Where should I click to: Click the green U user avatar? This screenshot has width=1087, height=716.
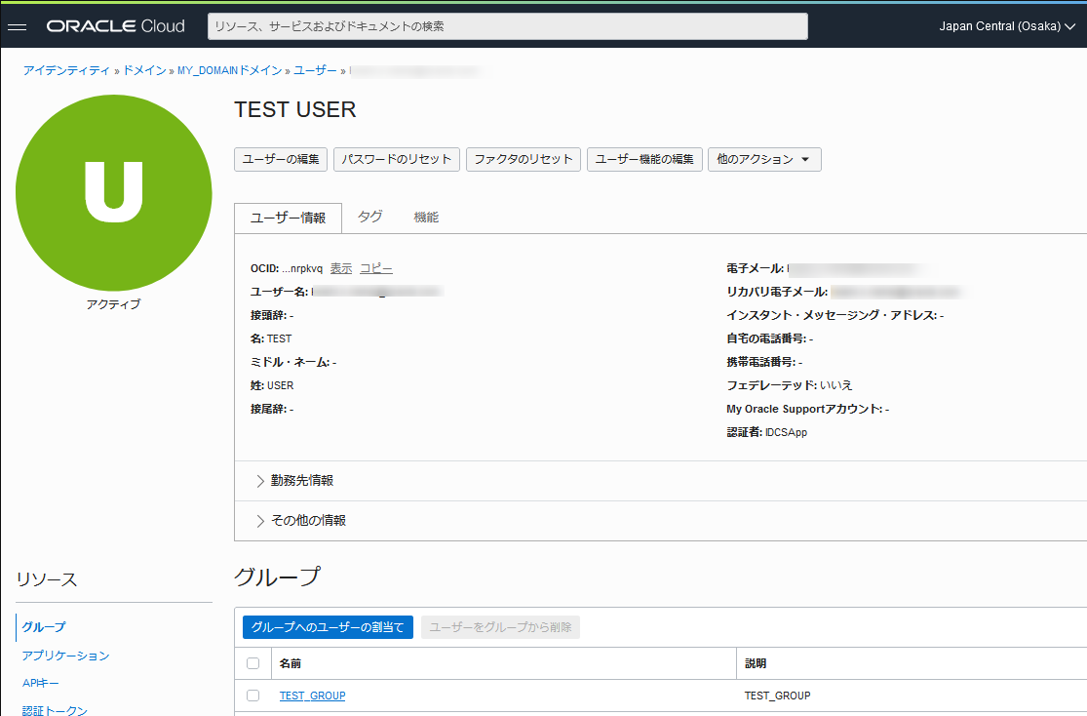[114, 193]
